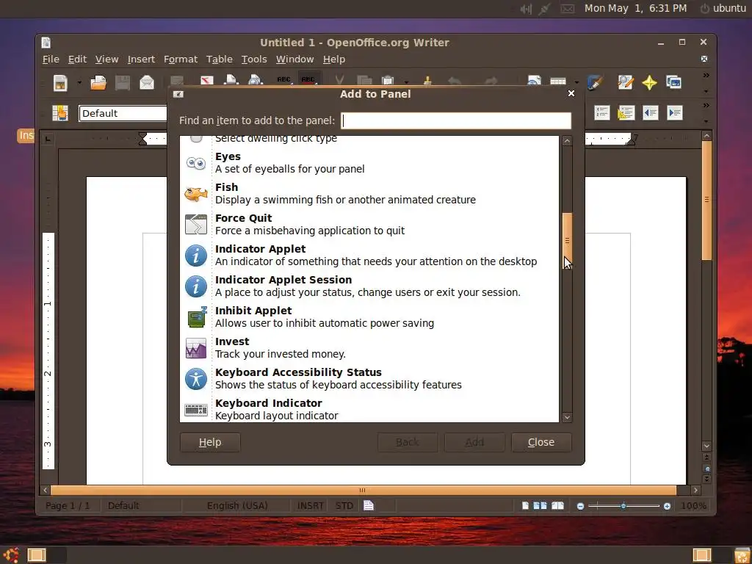
Task: Click the volume icon in top panel
Action: pyautogui.click(x=526, y=9)
